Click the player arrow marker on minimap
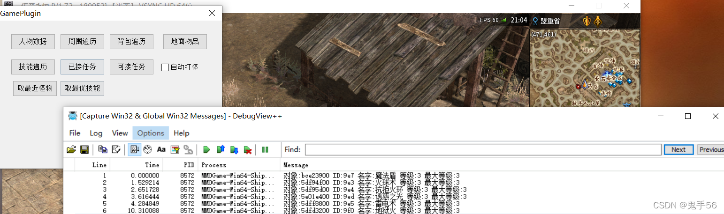724x214 pixels. 585,84
